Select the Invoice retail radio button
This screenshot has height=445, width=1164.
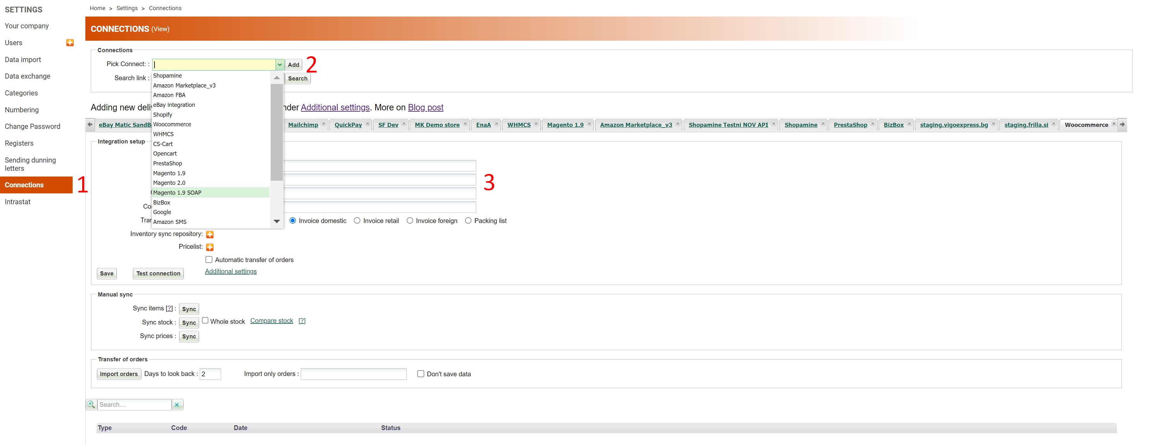(x=357, y=221)
